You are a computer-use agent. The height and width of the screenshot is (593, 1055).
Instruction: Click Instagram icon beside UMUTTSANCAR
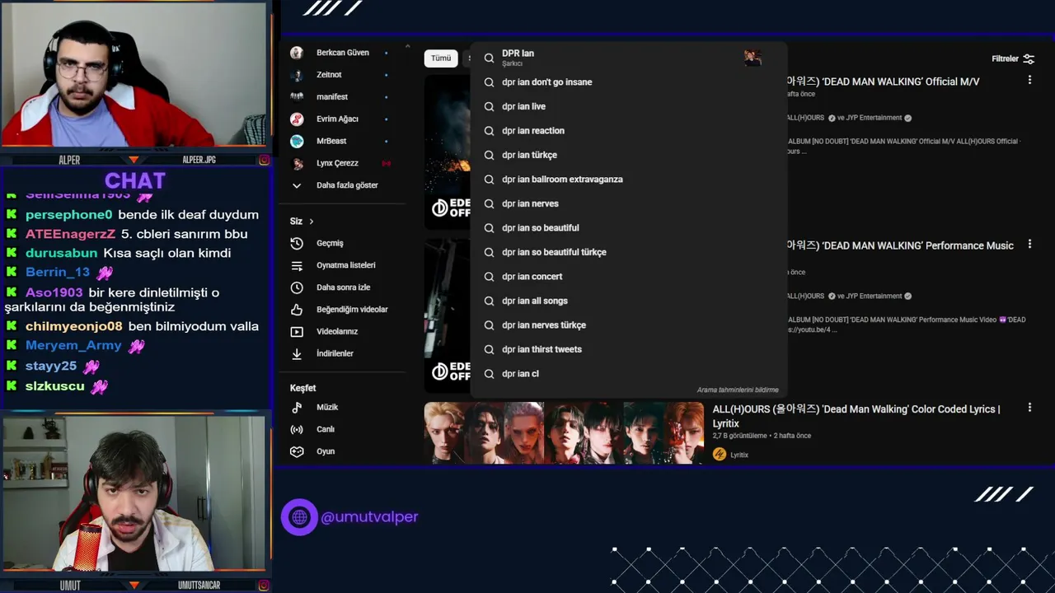click(x=264, y=586)
